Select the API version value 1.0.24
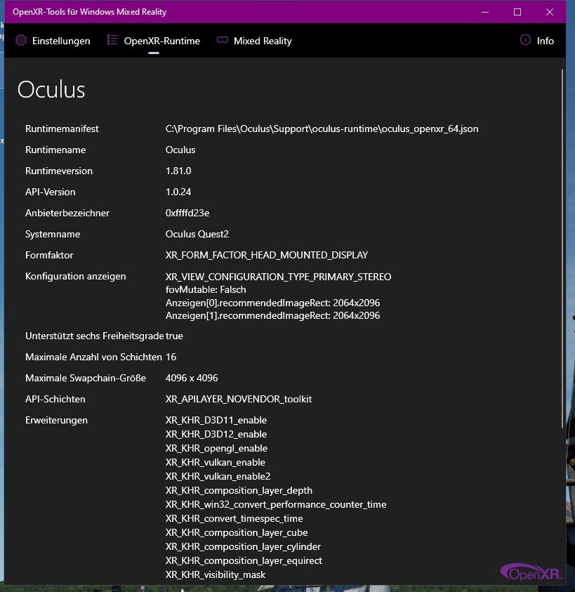 pyautogui.click(x=178, y=192)
